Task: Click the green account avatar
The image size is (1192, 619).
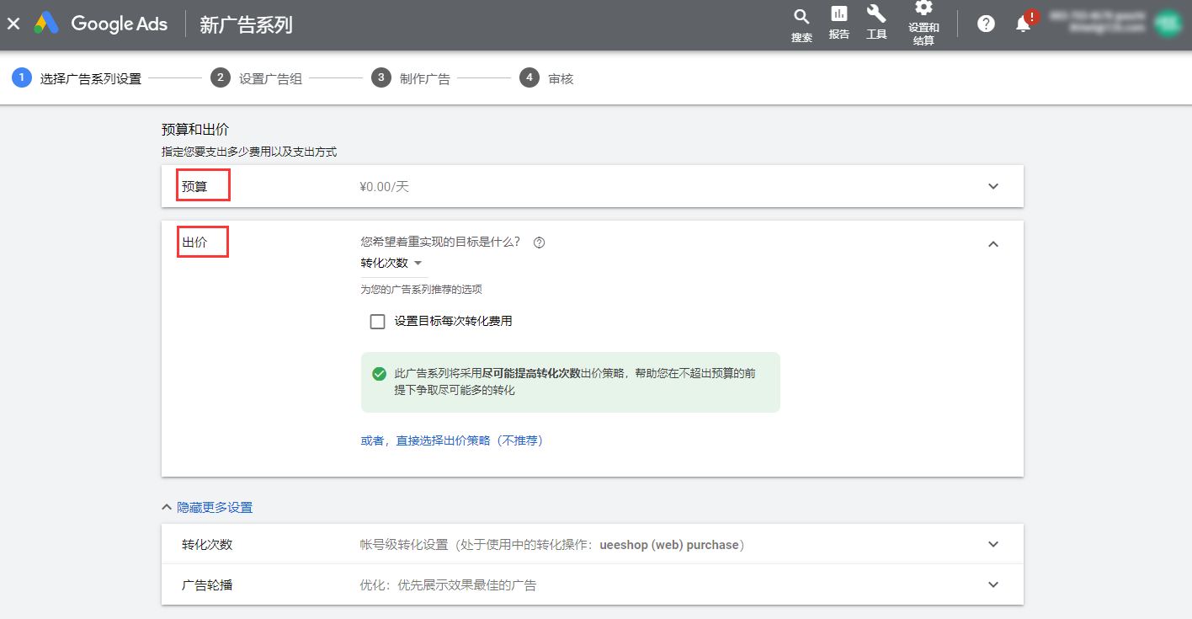Action: click(1167, 24)
